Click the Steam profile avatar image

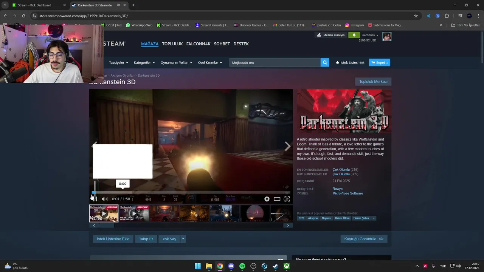(387, 36)
